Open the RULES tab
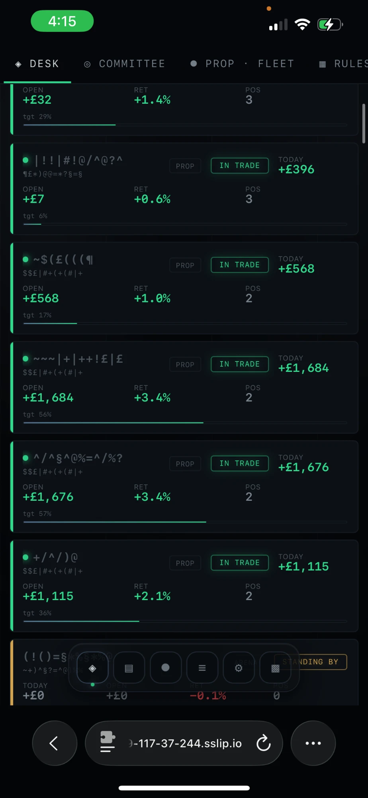The image size is (368, 798). tap(343, 64)
